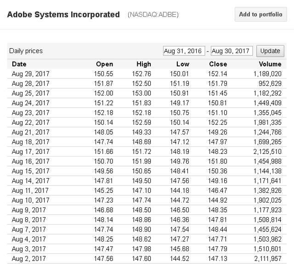
Task: Select the Aug 24, 2017 date cell
Action: tap(31, 103)
